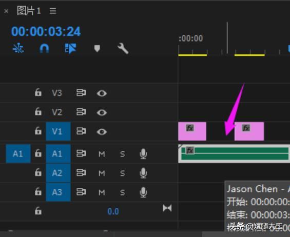Close the 图片1 sequence tab

click(x=6, y=11)
